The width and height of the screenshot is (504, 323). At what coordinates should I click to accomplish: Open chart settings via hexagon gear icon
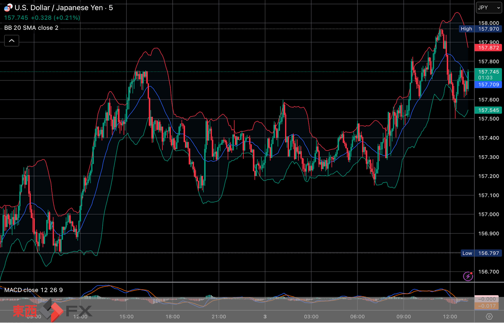pos(489,316)
